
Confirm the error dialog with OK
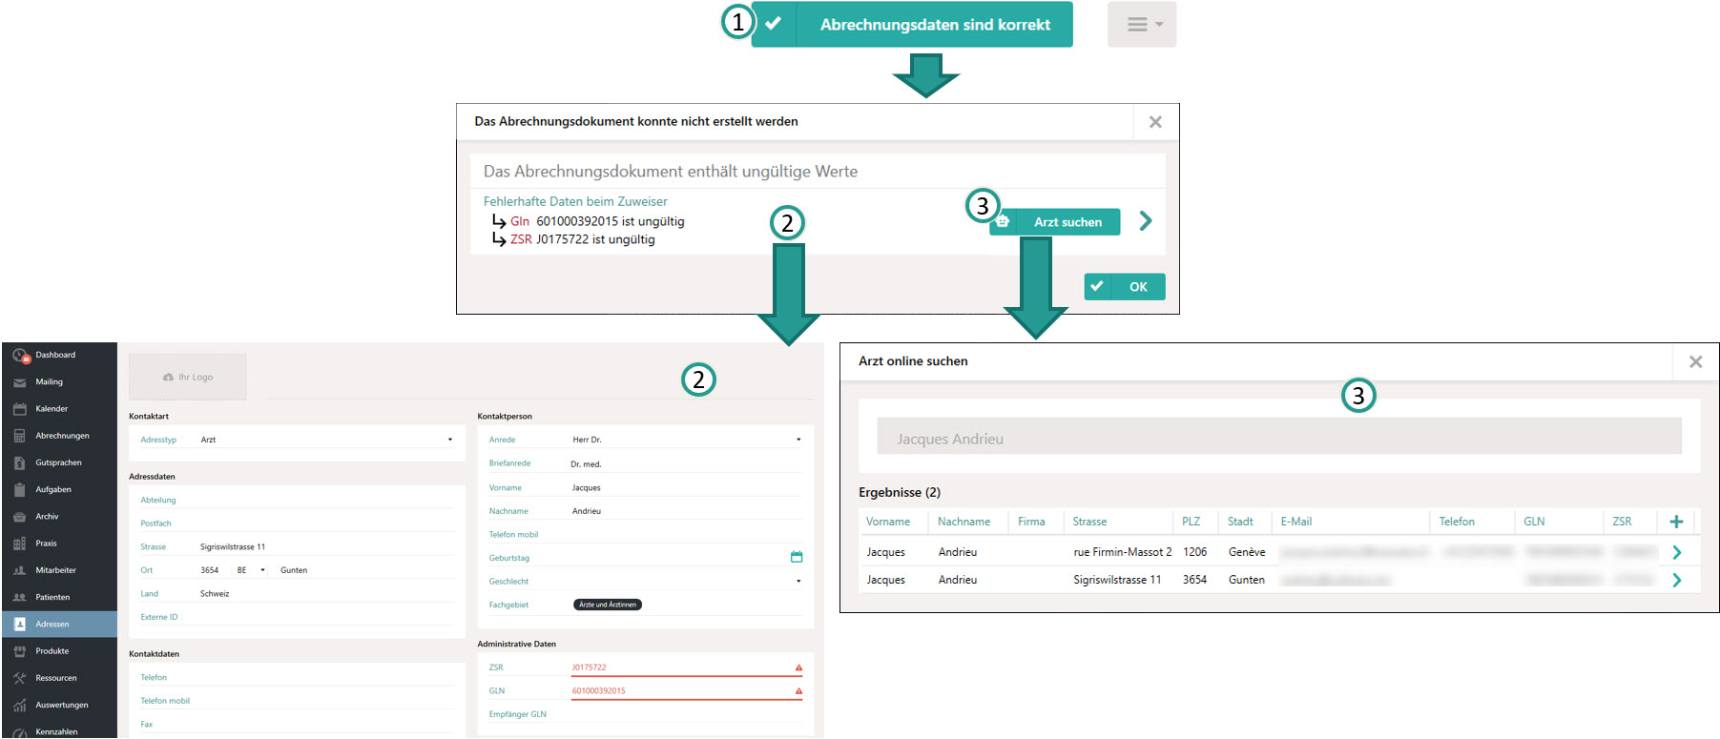pyautogui.click(x=1125, y=287)
